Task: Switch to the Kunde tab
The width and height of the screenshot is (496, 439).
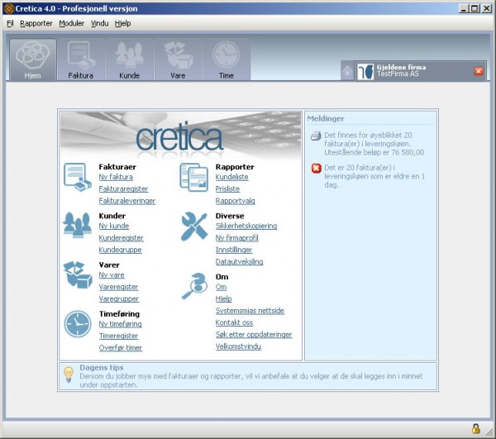Action: [130, 60]
